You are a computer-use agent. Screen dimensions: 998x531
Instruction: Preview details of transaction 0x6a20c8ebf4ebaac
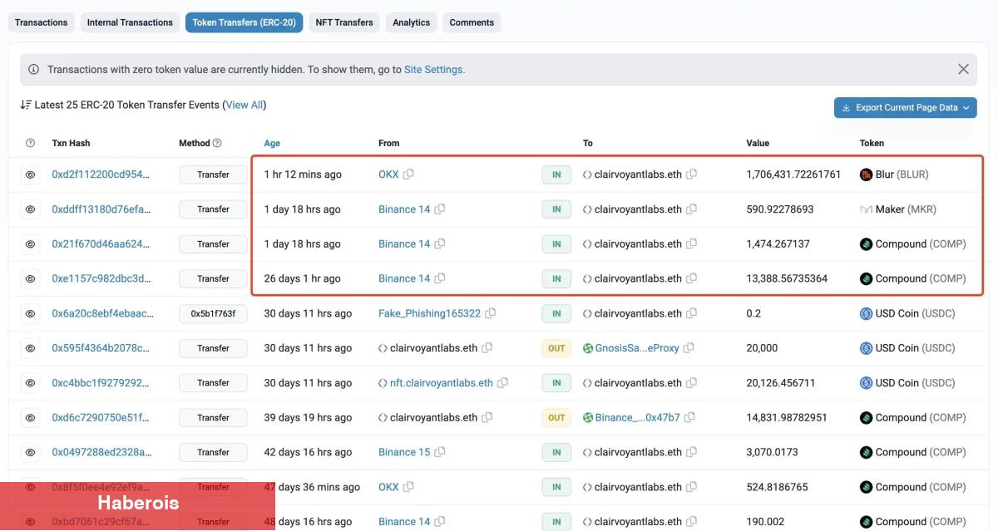(31, 314)
